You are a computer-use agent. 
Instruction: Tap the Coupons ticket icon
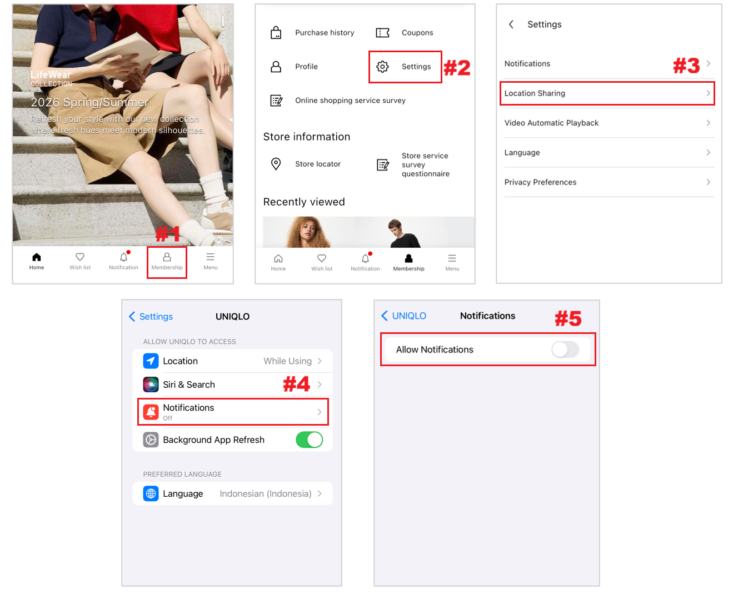coord(382,33)
